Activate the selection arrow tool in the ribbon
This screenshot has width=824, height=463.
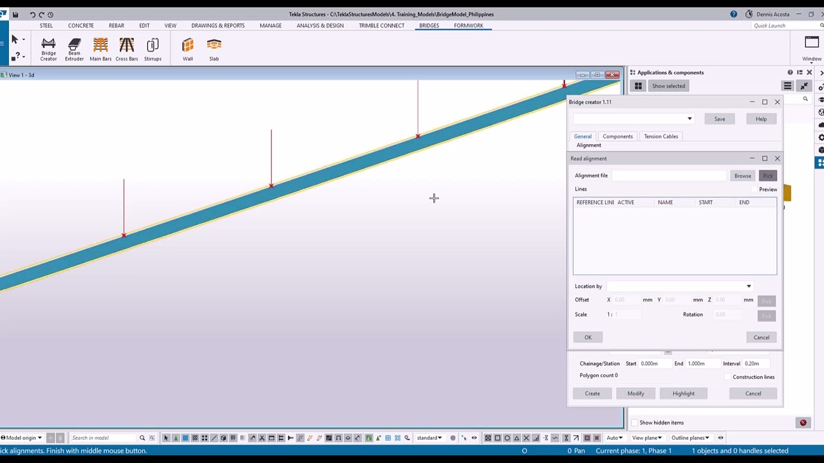pos(15,40)
